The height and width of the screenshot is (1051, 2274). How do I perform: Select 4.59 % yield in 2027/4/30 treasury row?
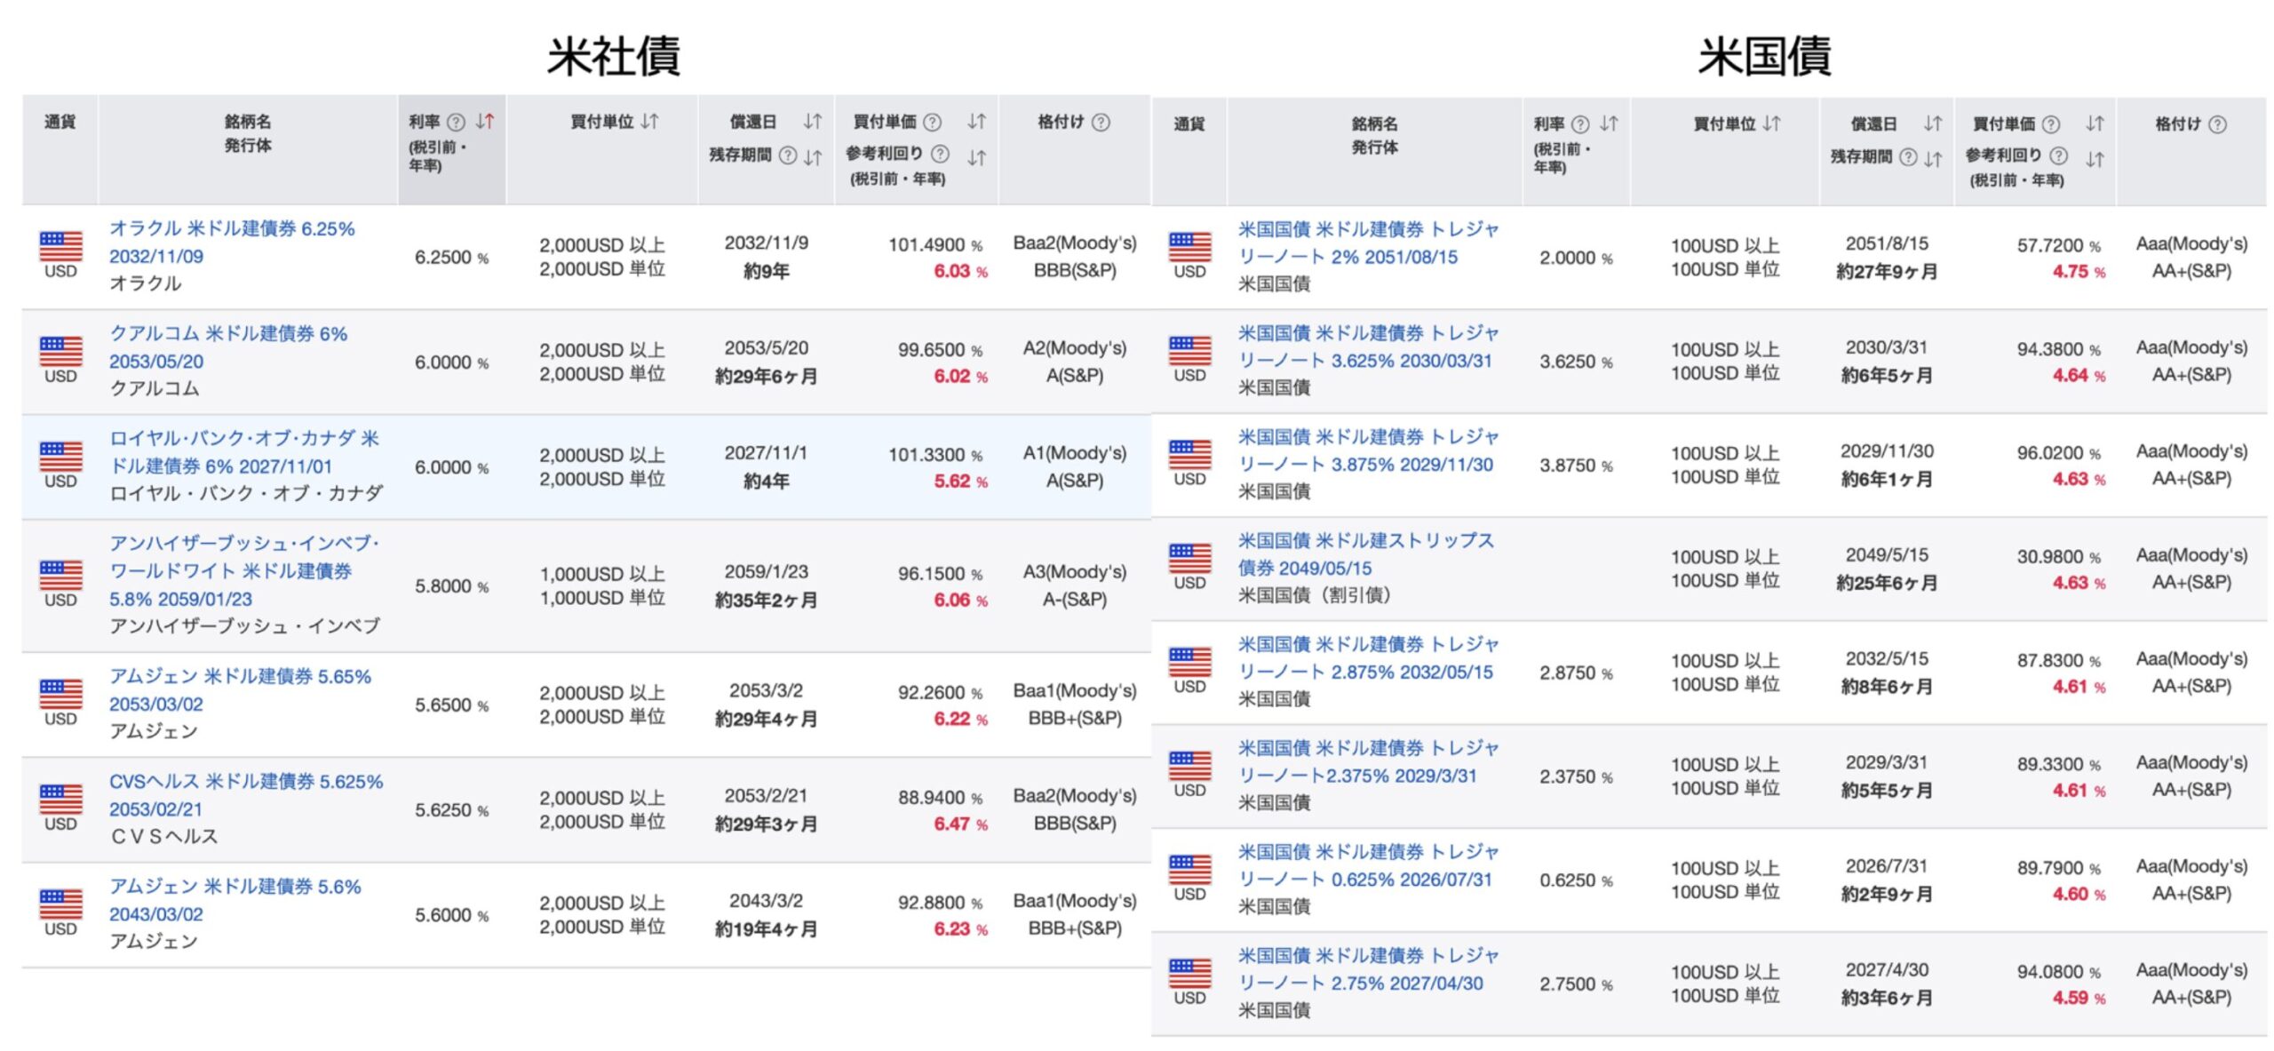pos(2079,998)
